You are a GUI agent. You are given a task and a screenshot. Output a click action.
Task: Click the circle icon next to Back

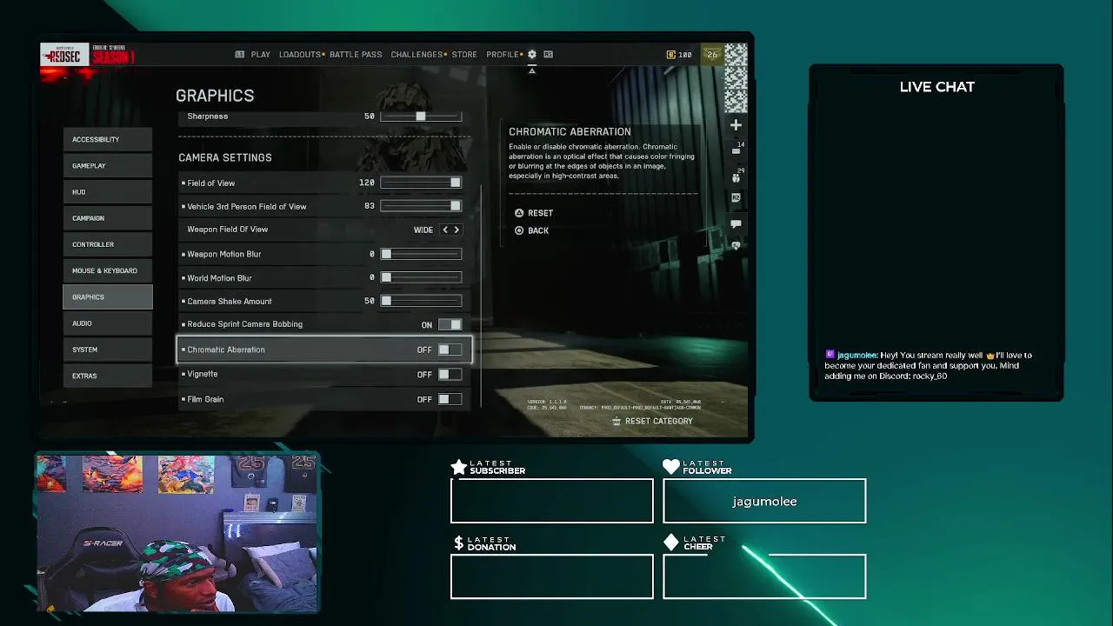tap(519, 230)
